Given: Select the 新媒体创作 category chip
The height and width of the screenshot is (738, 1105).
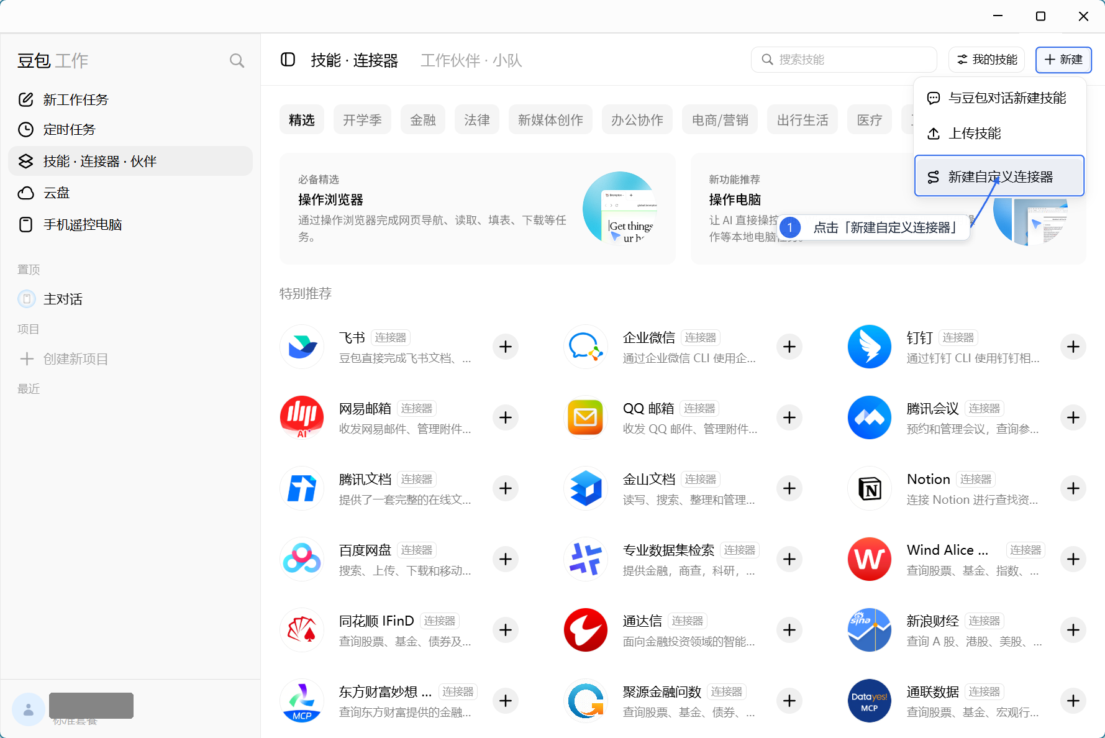Looking at the screenshot, I should [550, 119].
